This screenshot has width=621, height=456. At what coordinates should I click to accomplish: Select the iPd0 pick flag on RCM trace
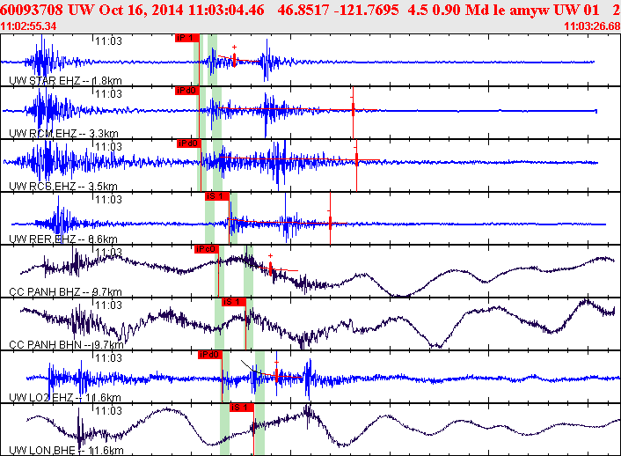(186, 91)
